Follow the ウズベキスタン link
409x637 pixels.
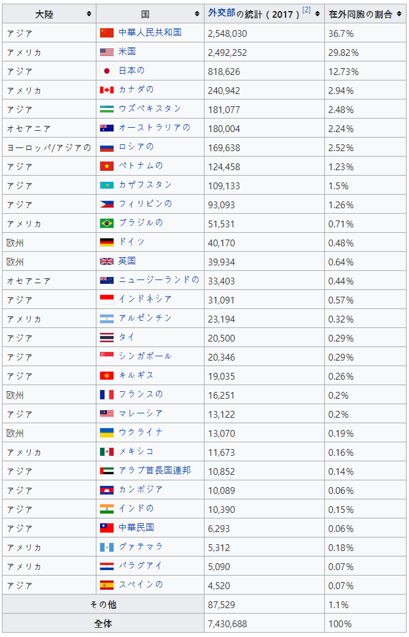[x=150, y=109]
